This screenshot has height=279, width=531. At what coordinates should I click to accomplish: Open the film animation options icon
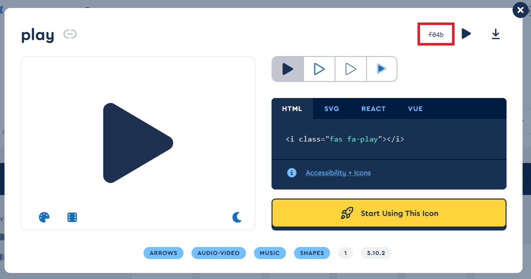72,217
